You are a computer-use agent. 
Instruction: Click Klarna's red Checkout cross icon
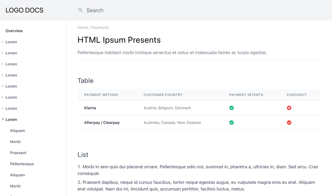pos(289,108)
